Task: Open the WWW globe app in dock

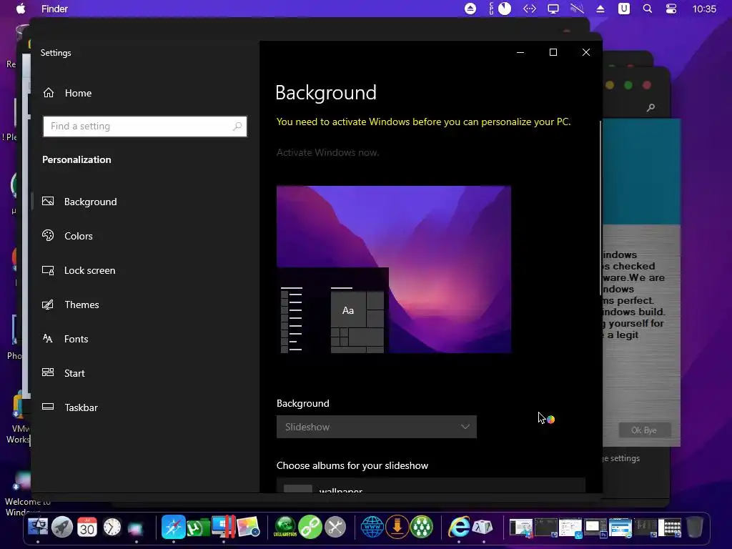Action: pos(372,527)
